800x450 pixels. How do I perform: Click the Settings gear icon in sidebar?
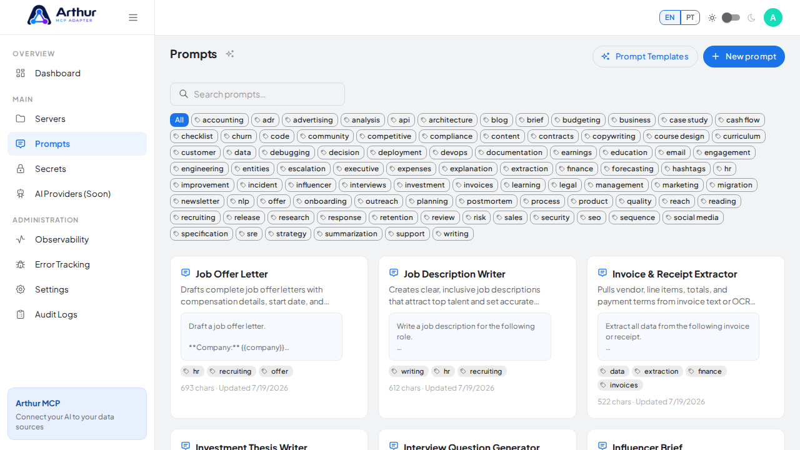pyautogui.click(x=21, y=289)
